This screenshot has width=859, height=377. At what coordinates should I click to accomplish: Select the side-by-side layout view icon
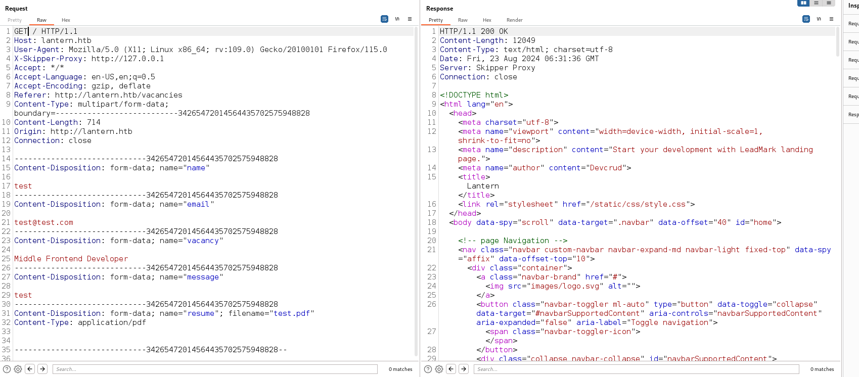click(803, 3)
